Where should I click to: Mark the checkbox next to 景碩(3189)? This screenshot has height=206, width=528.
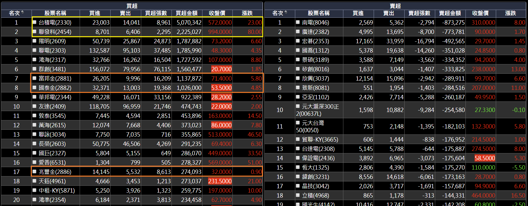pyautogui.click(x=298, y=59)
